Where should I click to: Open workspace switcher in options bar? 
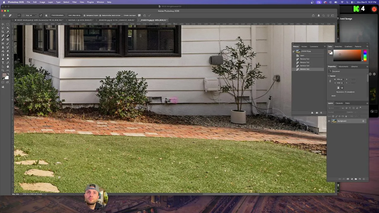[x=333, y=15]
